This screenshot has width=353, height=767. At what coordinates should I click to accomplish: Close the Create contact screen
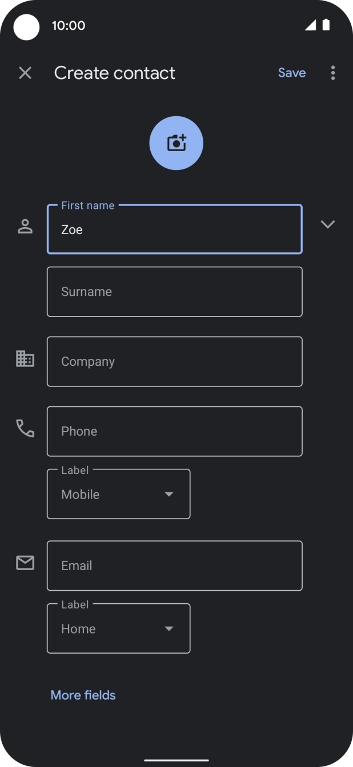[25, 73]
